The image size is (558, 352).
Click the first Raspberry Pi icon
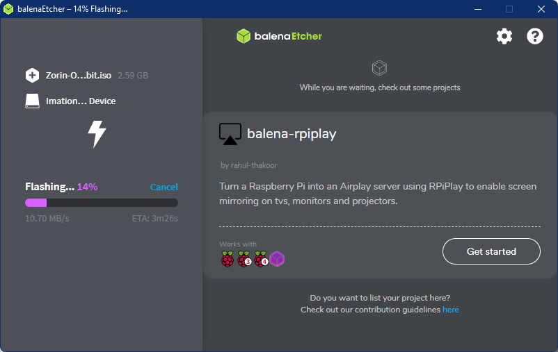(228, 259)
